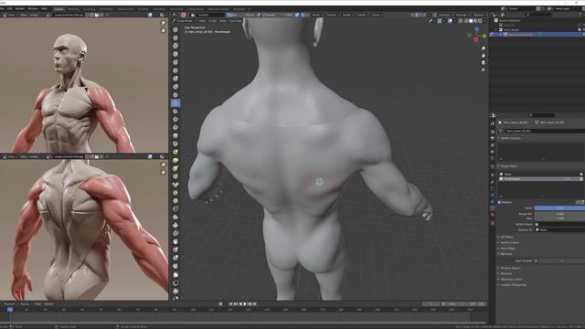The height and width of the screenshot is (329, 585).
Task: Click the Range Min value field
Action: (559, 214)
